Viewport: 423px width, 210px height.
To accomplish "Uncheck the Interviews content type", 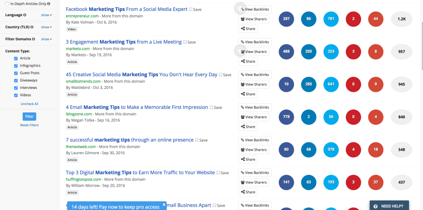I will tap(16, 88).
